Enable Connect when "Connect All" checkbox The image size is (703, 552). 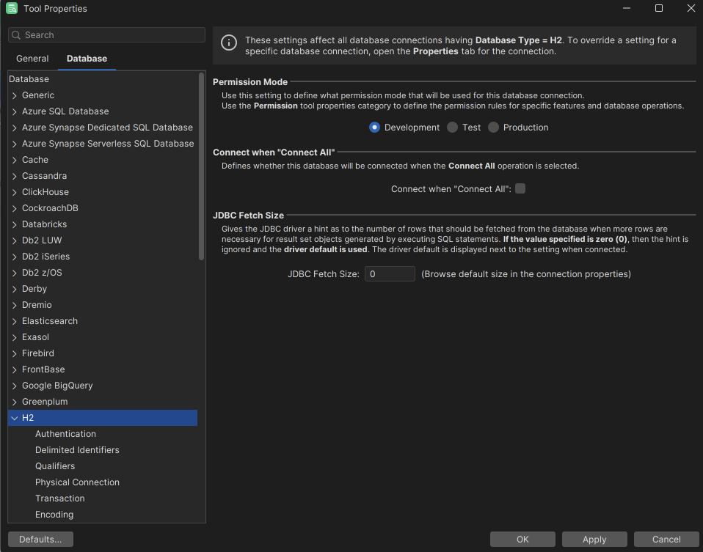pyautogui.click(x=520, y=188)
